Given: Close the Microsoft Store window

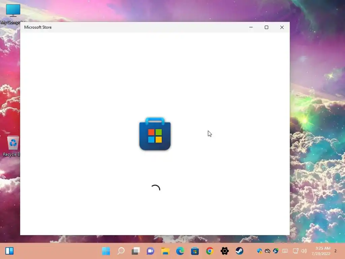Looking at the screenshot, I should tap(282, 27).
